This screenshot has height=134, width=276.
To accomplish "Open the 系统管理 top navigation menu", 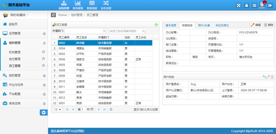I will tap(64, 5).
